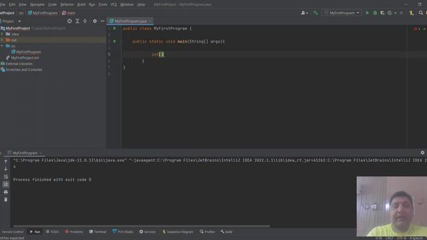
Task: Run MyFirstProgram with the green play button
Action: (x=367, y=13)
